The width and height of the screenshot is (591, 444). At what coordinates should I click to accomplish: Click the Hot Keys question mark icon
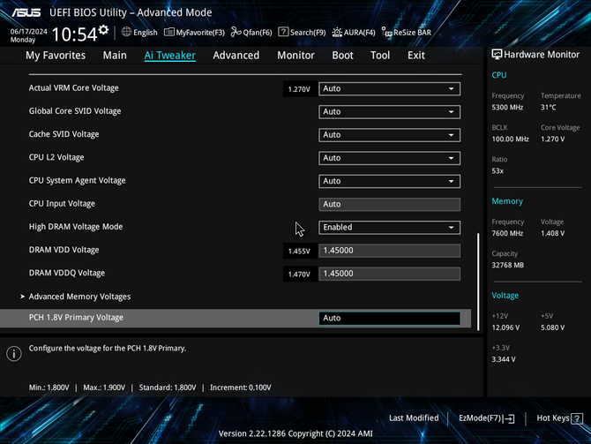pos(577,418)
